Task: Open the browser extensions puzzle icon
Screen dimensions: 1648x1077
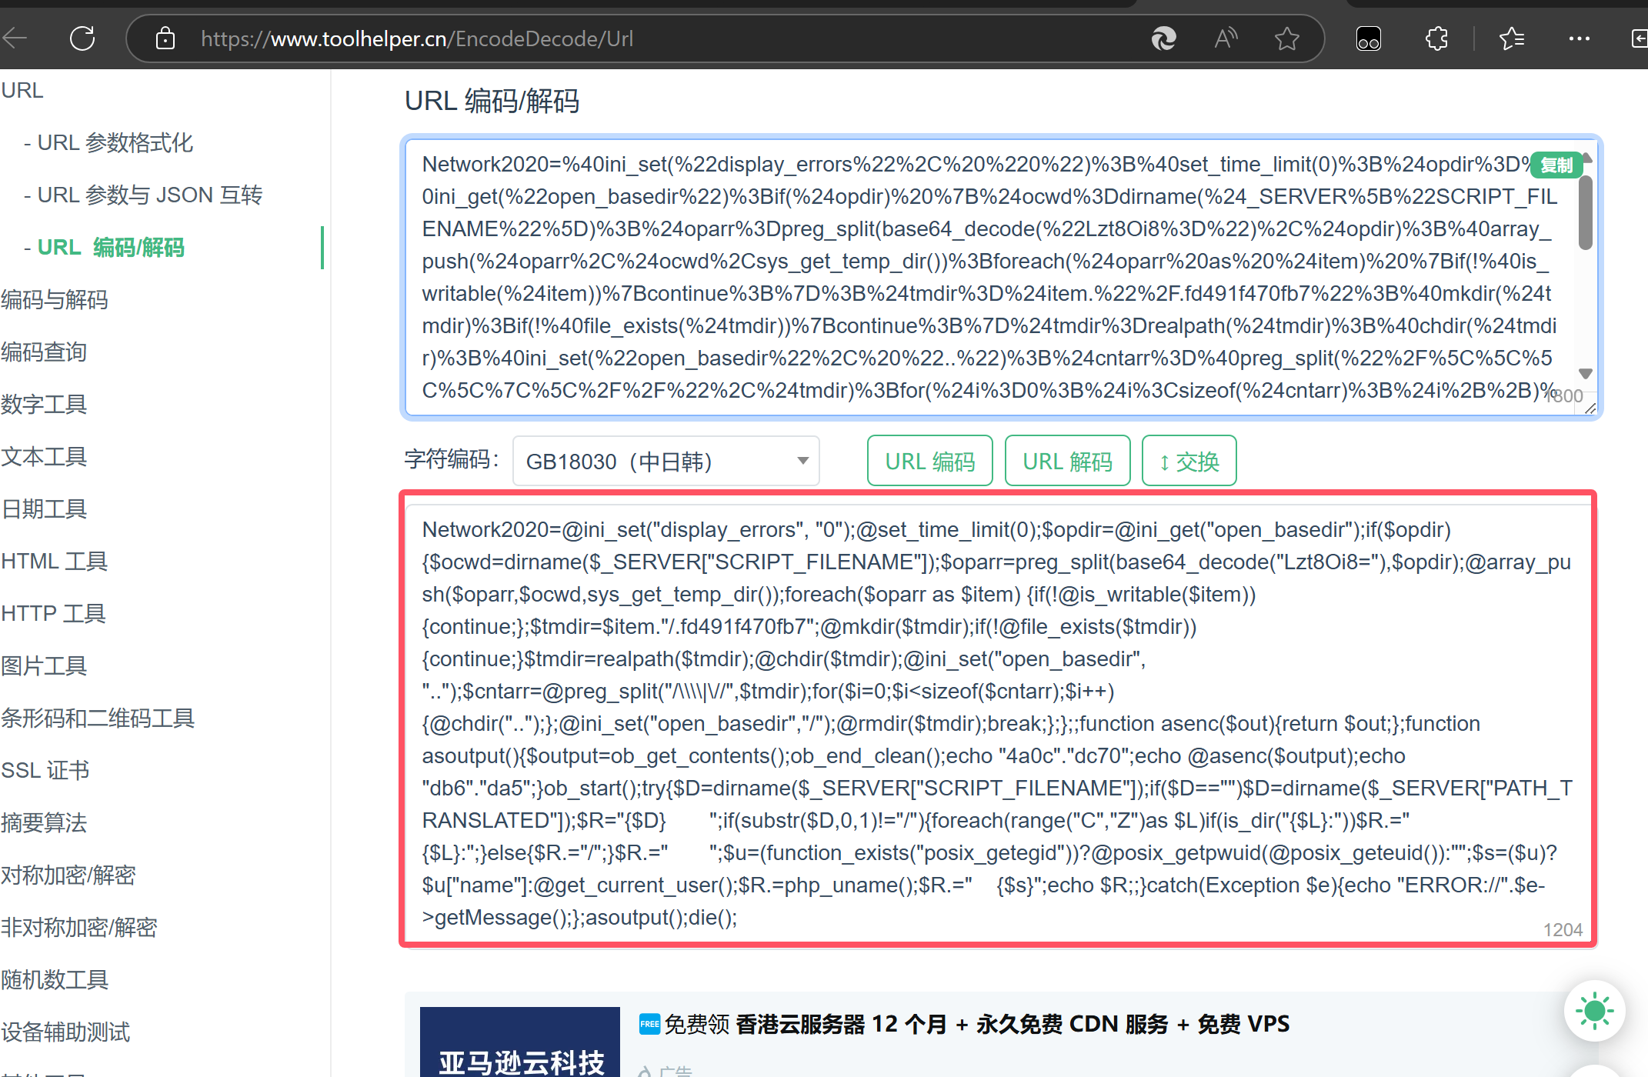Action: pyautogui.click(x=1436, y=38)
